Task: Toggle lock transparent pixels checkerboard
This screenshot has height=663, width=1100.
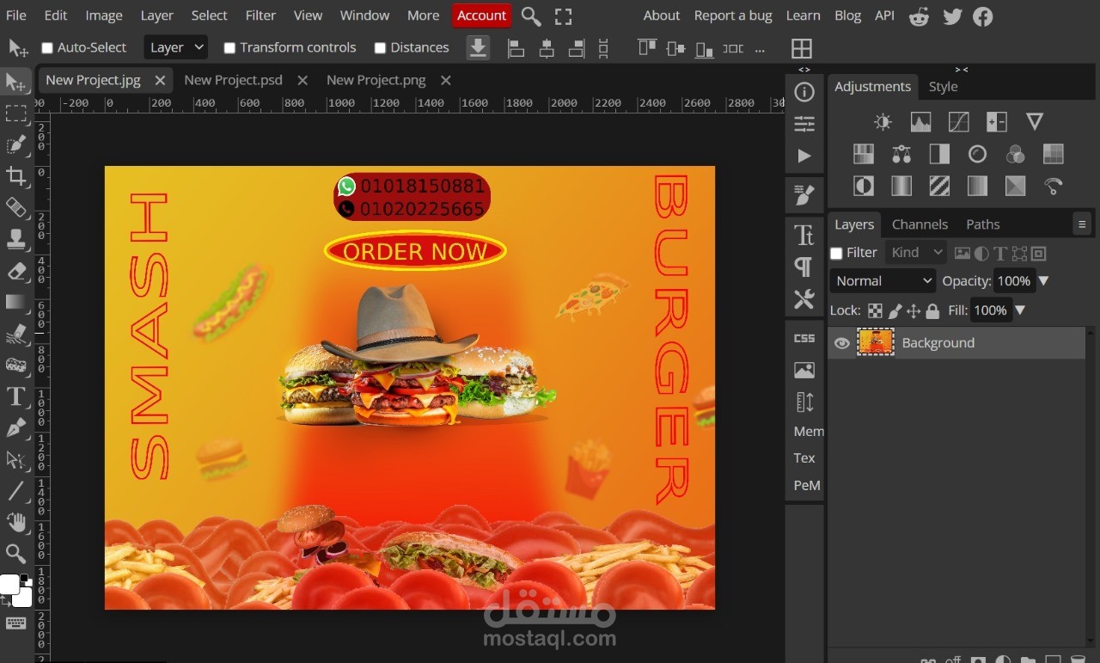Action: click(x=875, y=311)
